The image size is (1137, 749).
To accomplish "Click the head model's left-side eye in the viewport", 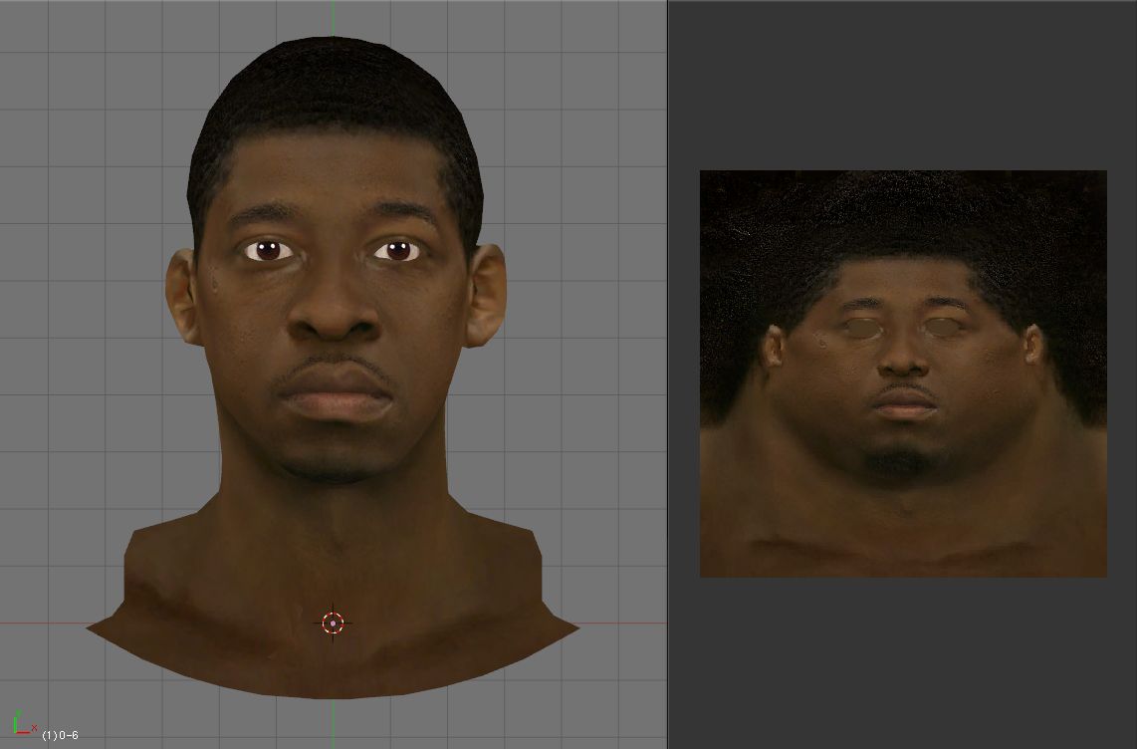I will pos(269,250).
